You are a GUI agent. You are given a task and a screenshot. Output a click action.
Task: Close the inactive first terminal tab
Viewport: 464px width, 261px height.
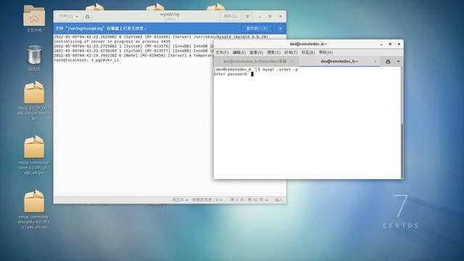click(291, 61)
